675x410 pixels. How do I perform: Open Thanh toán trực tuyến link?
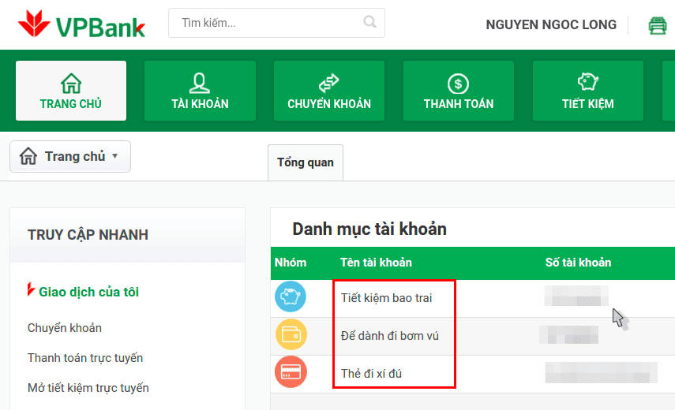tap(85, 358)
